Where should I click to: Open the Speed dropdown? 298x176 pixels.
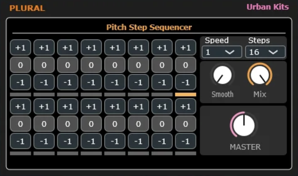pos(222,52)
